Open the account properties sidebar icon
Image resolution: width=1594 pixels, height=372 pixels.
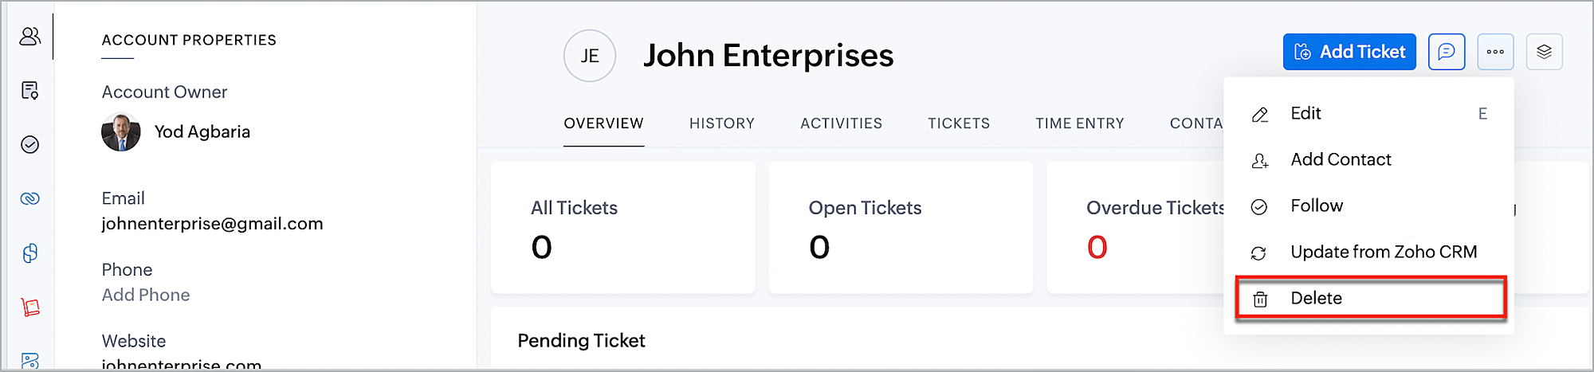[30, 37]
